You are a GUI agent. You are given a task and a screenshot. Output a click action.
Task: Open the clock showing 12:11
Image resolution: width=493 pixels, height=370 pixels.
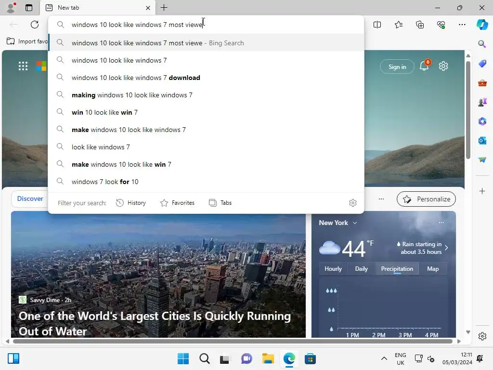pos(457,358)
